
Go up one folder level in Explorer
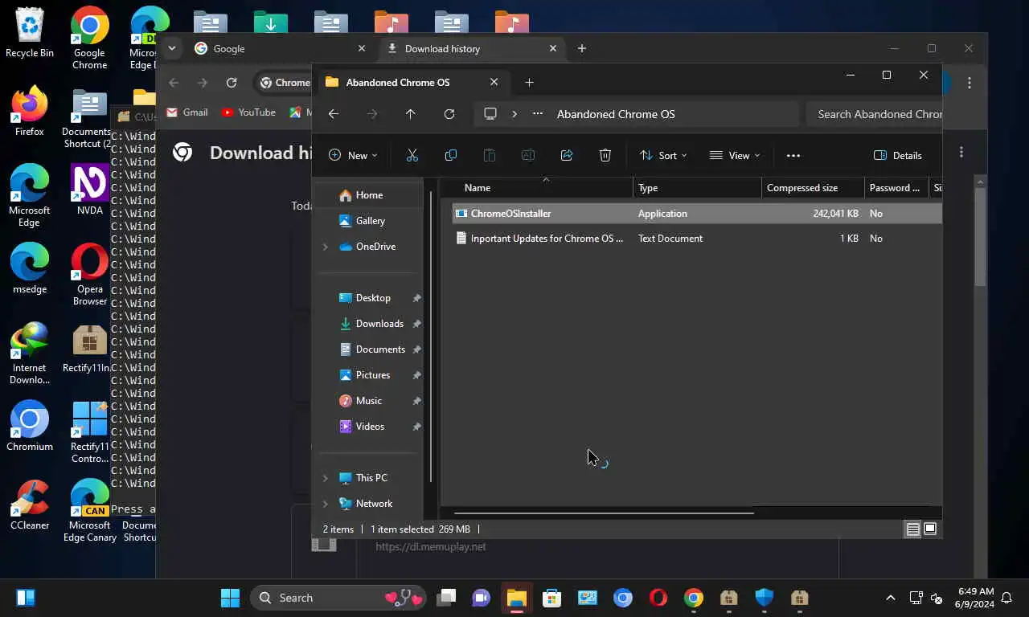click(x=411, y=114)
